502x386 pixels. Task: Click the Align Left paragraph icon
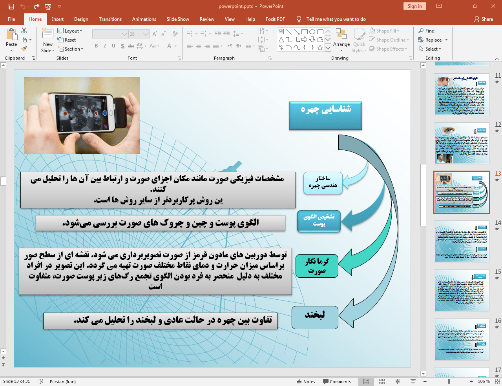(190, 46)
